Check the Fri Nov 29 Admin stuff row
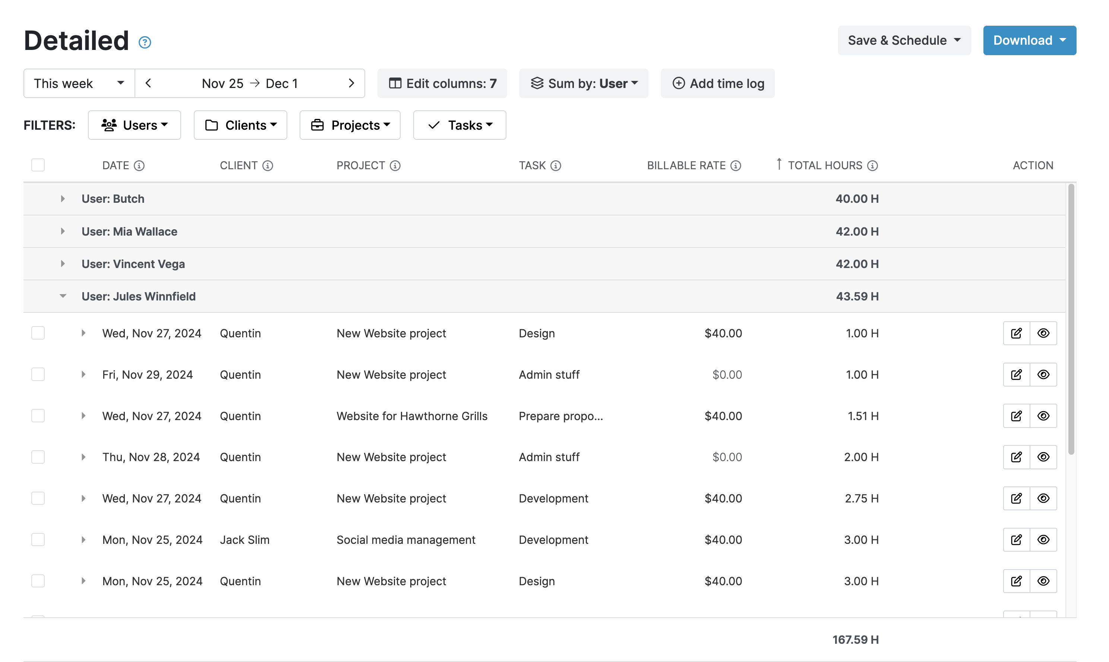Image resolution: width=1109 pixels, height=662 pixels. click(x=38, y=374)
